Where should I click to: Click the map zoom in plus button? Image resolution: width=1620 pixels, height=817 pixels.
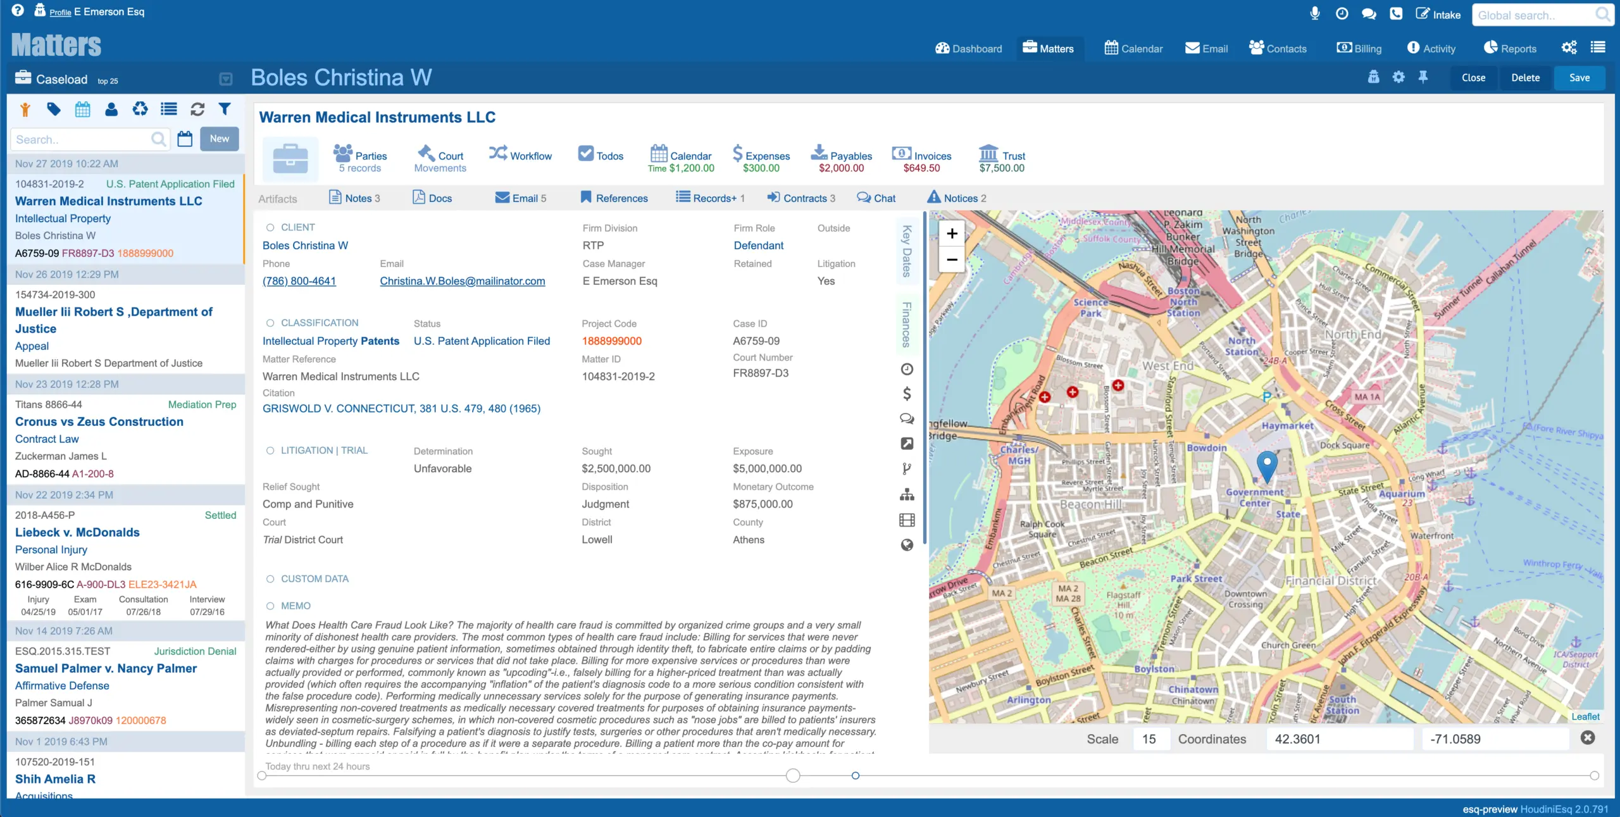[952, 234]
